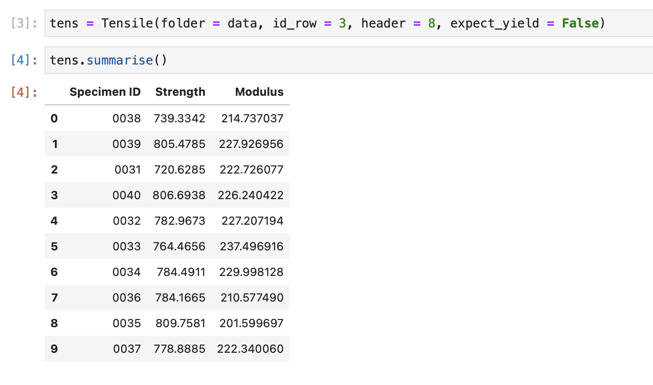This screenshot has width=653, height=385.
Task: Select row index 6
Action: 54,272
